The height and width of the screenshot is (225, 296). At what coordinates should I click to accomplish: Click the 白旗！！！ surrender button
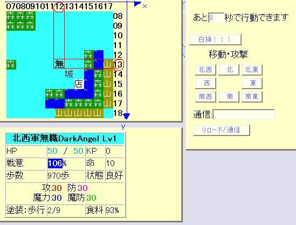click(x=215, y=39)
